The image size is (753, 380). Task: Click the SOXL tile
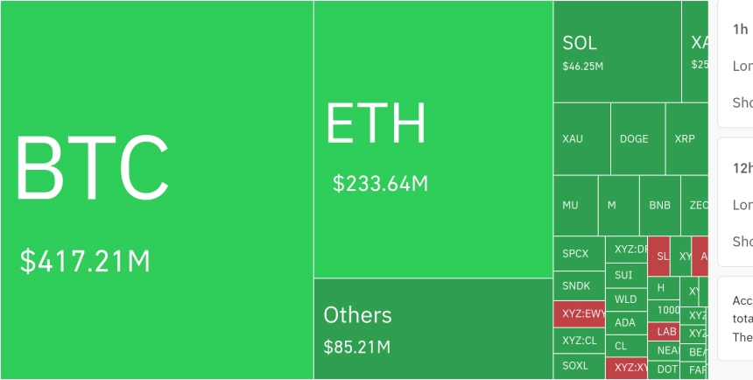(x=579, y=367)
